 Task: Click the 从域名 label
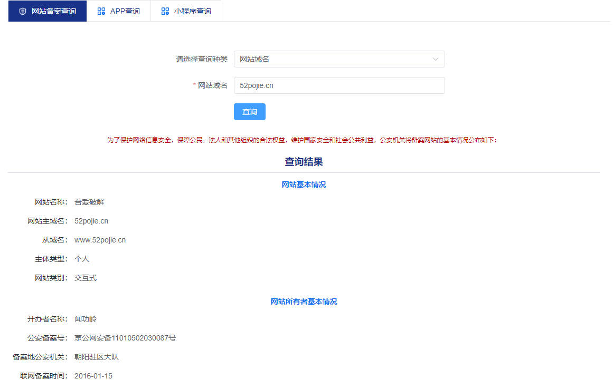(55, 240)
